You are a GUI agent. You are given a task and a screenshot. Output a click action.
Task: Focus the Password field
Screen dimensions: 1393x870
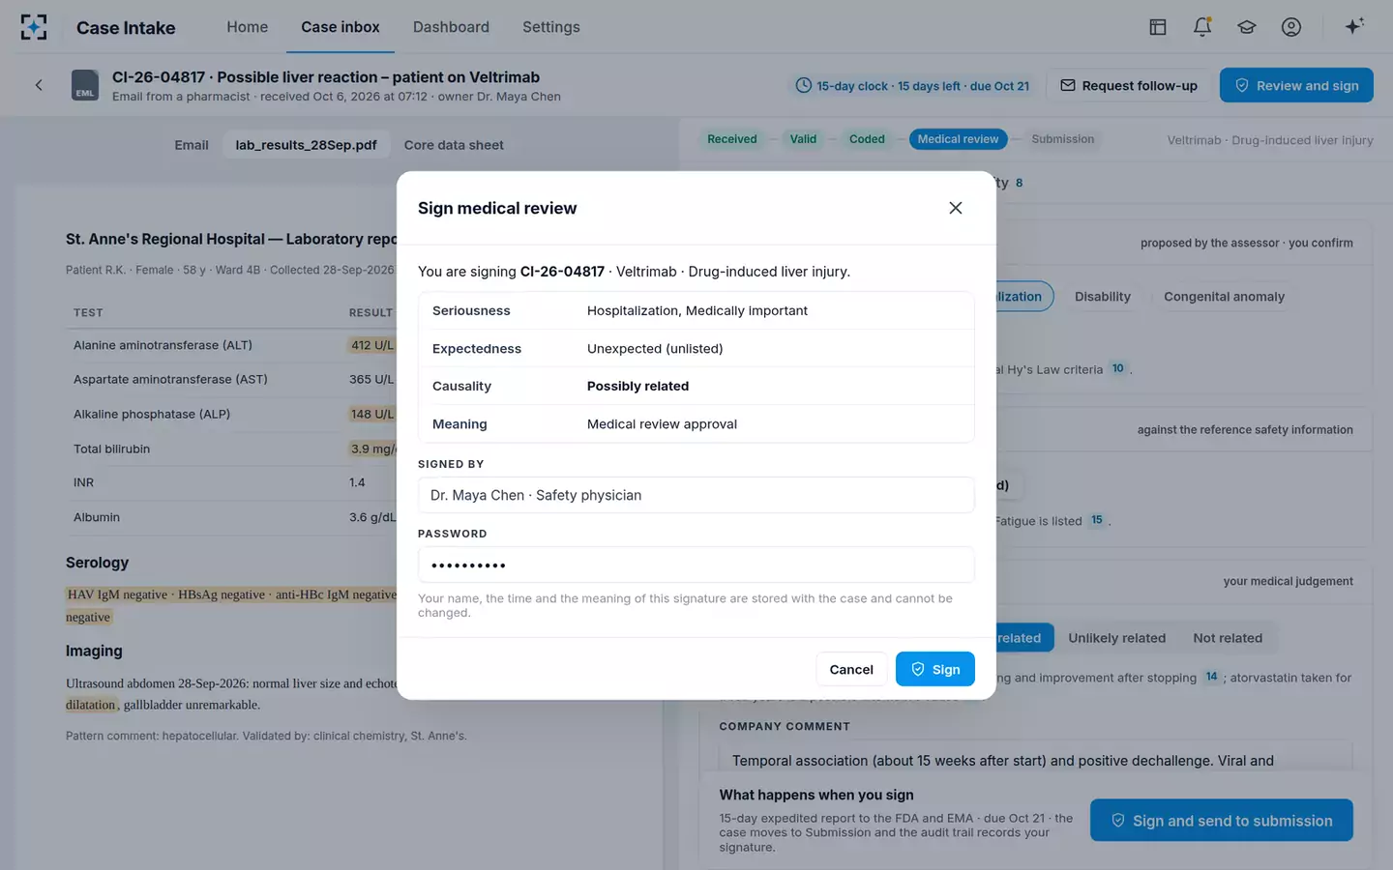[696, 565]
